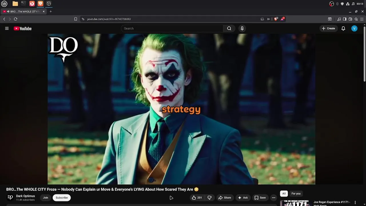
Task: Go forward to the next page
Action: coord(10,19)
